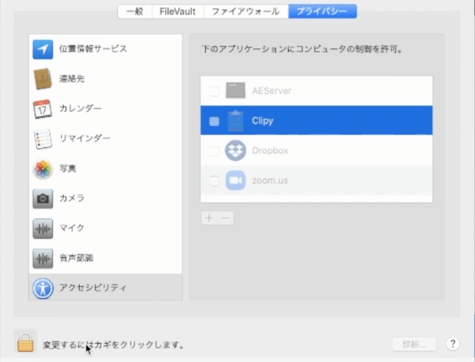Viewport: 475px width, 362px height.
Task: Click the 変更するにはカギをクリックします text
Action: 113,344
